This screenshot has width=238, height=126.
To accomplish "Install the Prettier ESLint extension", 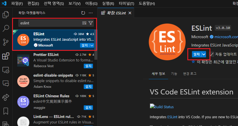I will 88,66.
